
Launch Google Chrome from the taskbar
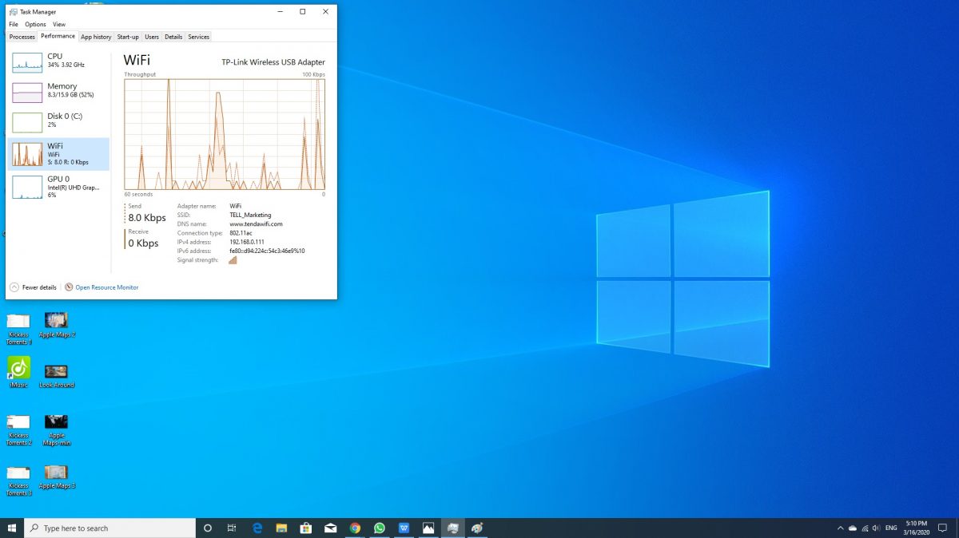(x=355, y=528)
